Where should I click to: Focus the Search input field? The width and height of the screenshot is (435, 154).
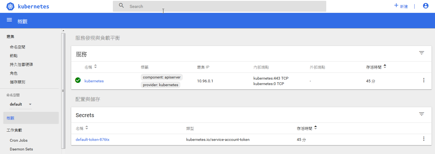(219, 6)
